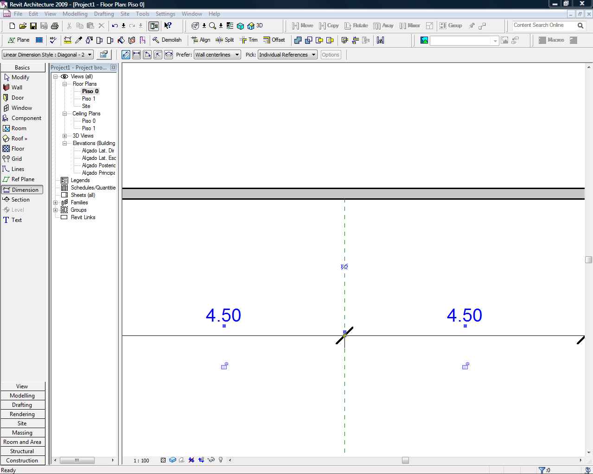
Task: Click the Demolish hammer tool
Action: click(167, 40)
